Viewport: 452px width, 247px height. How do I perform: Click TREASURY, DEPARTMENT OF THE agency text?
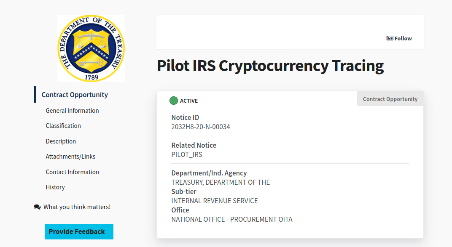click(x=221, y=182)
